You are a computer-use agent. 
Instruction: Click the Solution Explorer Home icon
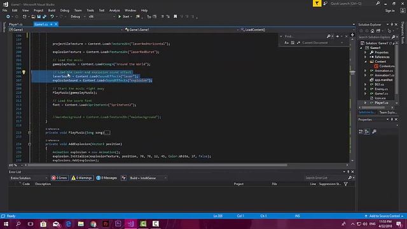(x=372, y=31)
